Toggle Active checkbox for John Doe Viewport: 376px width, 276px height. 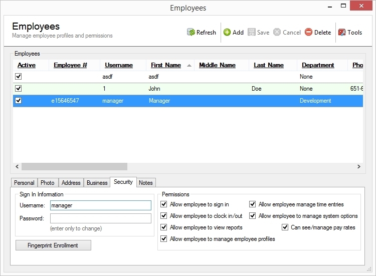19,89
